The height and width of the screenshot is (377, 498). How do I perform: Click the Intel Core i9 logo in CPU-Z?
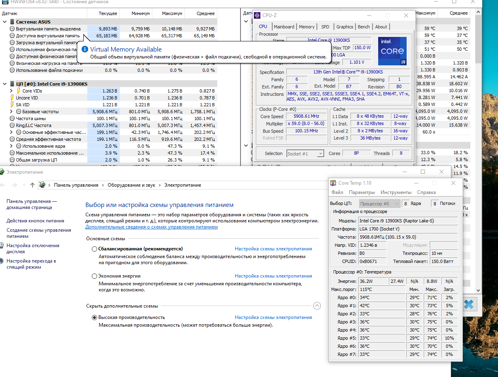[392, 51]
